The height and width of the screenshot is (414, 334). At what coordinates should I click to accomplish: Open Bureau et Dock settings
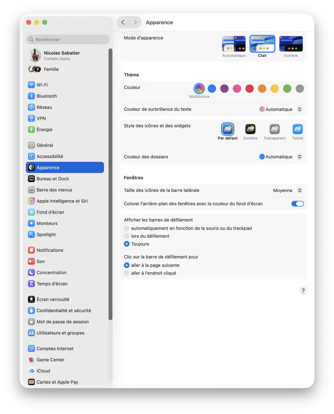pos(53,179)
